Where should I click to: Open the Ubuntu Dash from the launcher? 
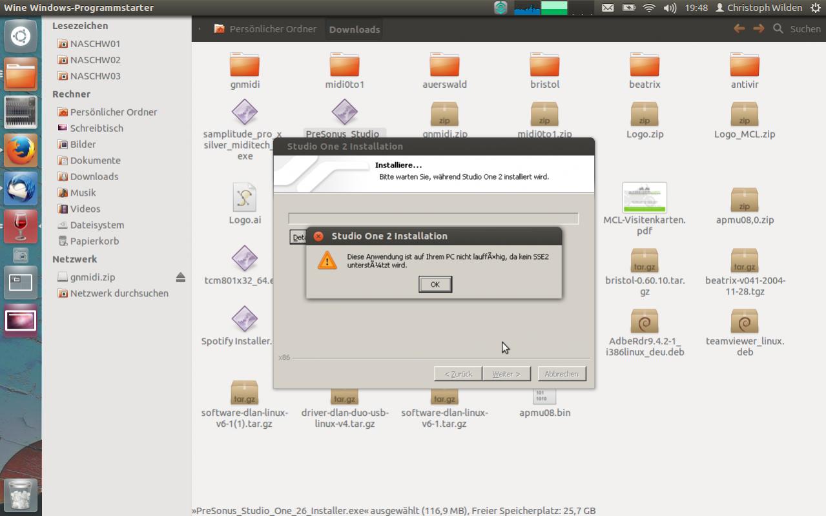tap(21, 36)
